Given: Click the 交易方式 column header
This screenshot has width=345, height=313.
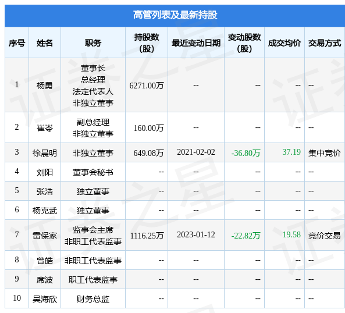Looking at the screenshot, I should (x=325, y=43).
